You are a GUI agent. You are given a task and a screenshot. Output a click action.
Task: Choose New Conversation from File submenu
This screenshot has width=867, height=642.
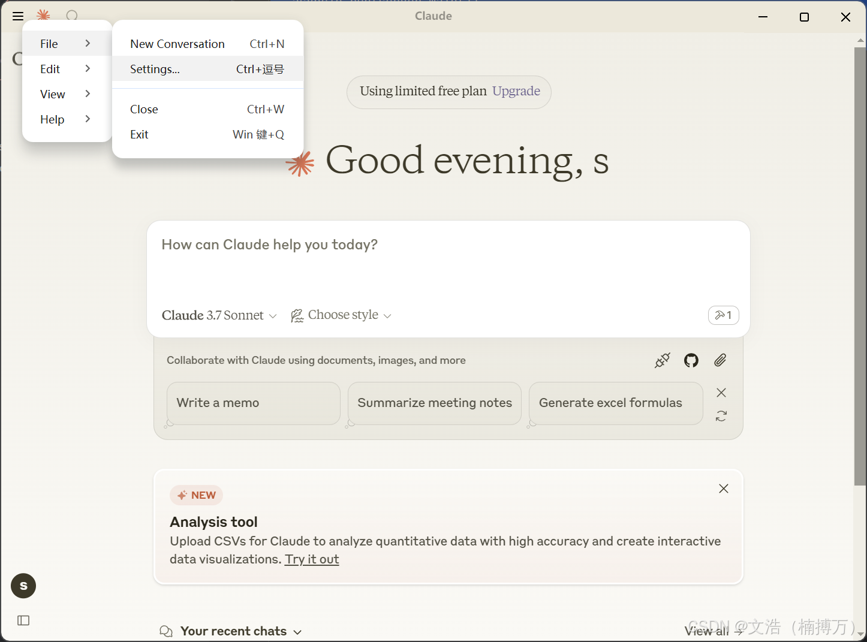point(207,44)
